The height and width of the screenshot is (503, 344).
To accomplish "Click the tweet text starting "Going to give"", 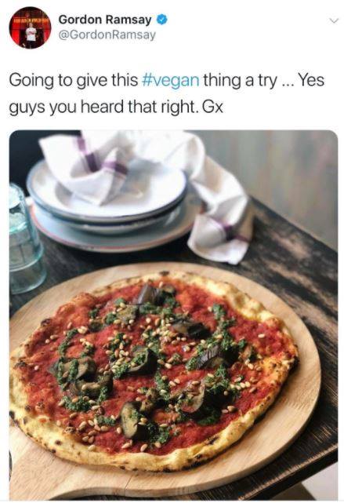I will pos(167,93).
